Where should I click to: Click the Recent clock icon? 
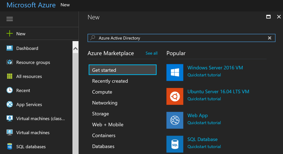(x=10, y=90)
